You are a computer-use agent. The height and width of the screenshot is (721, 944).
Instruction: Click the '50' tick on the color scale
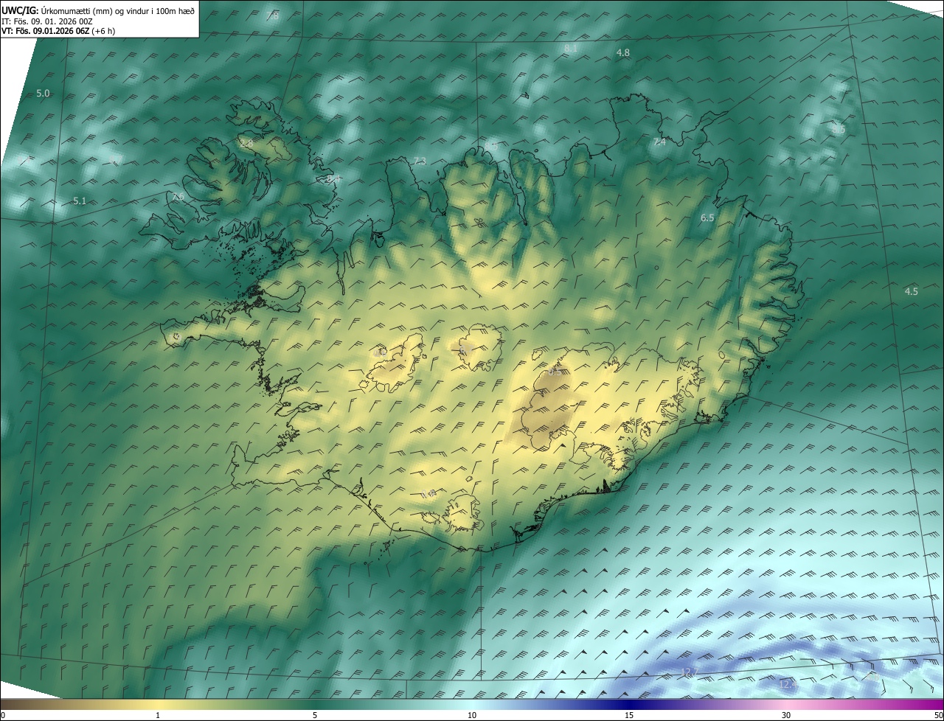click(x=939, y=716)
